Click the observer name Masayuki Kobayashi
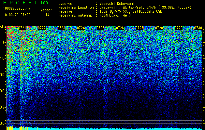The height and width of the screenshot is (130, 205). 117,4
